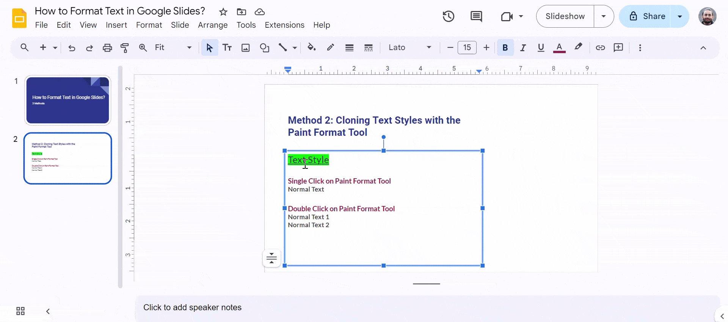The width and height of the screenshot is (728, 322).
Task: Select the Text box tool
Action: [227, 48]
